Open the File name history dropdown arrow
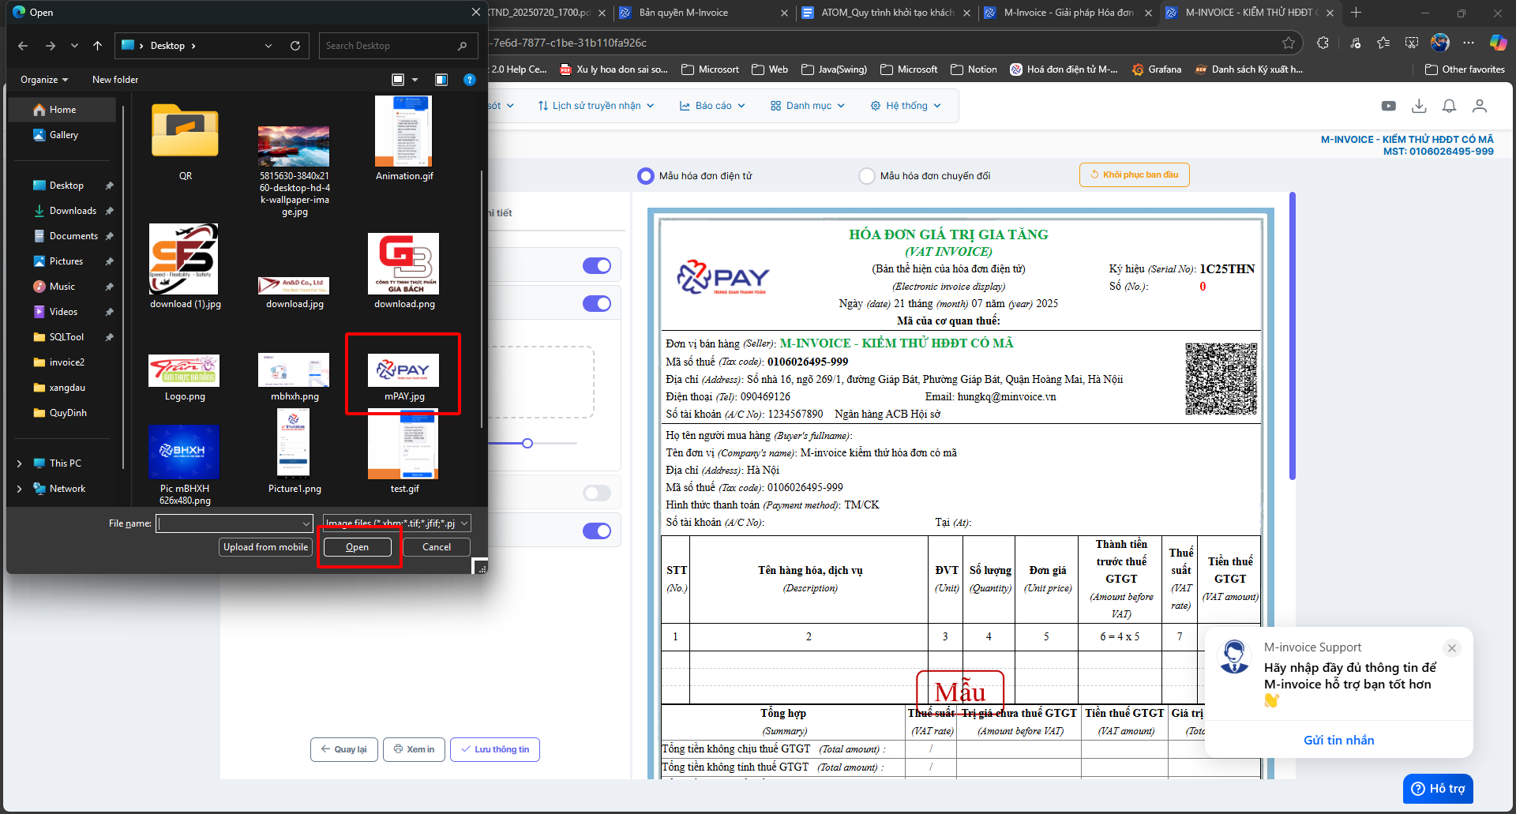This screenshot has width=1516, height=814. click(x=306, y=523)
